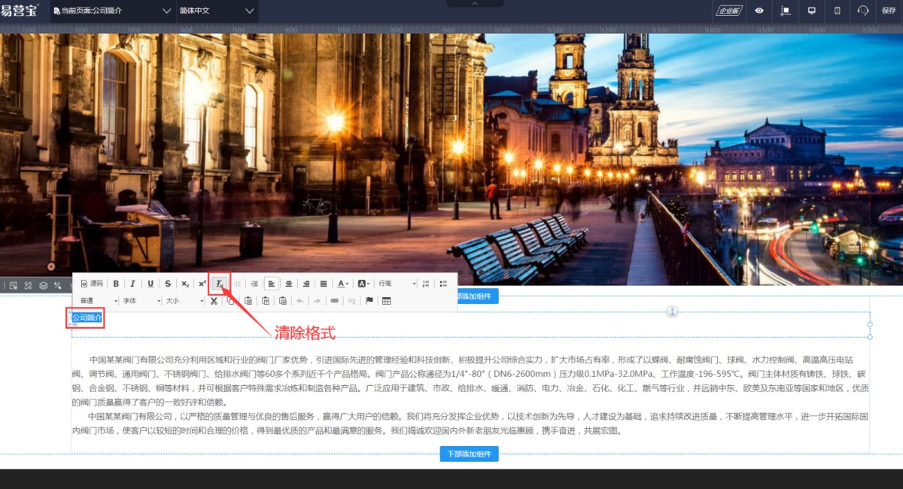Open the language menu (简体中文)
The width and height of the screenshot is (903, 489).
(x=217, y=11)
